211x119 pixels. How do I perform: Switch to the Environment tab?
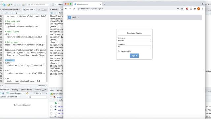pos(5,90)
